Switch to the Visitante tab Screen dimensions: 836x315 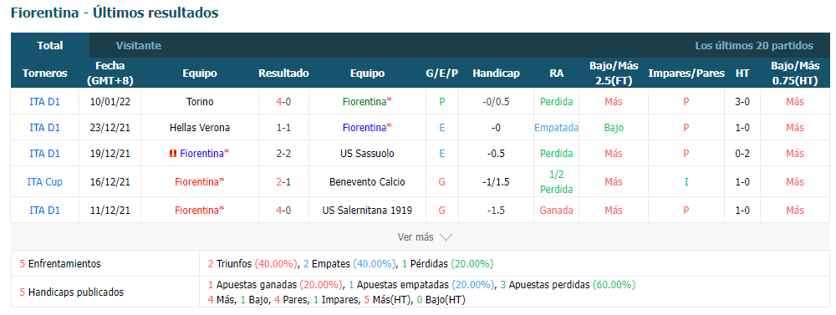pos(139,46)
